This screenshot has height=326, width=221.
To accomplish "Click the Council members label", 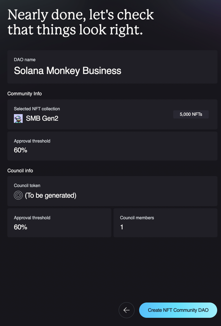I will pos(137,218).
